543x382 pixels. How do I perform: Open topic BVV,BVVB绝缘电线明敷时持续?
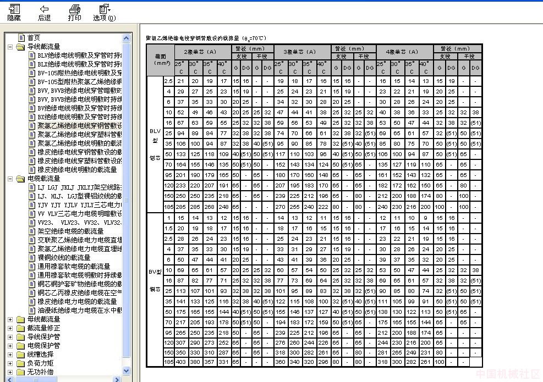click(x=80, y=99)
